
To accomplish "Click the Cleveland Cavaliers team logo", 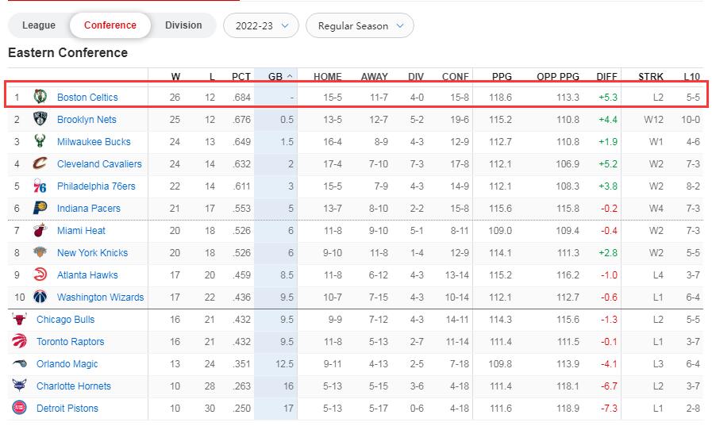I will click(x=40, y=163).
